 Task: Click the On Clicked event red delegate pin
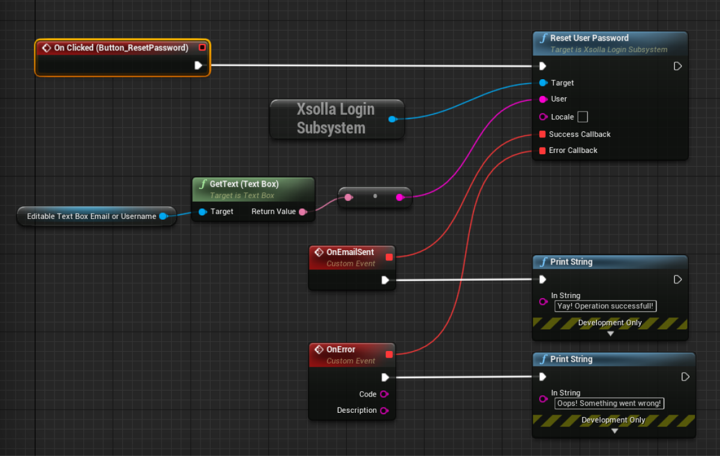point(202,47)
